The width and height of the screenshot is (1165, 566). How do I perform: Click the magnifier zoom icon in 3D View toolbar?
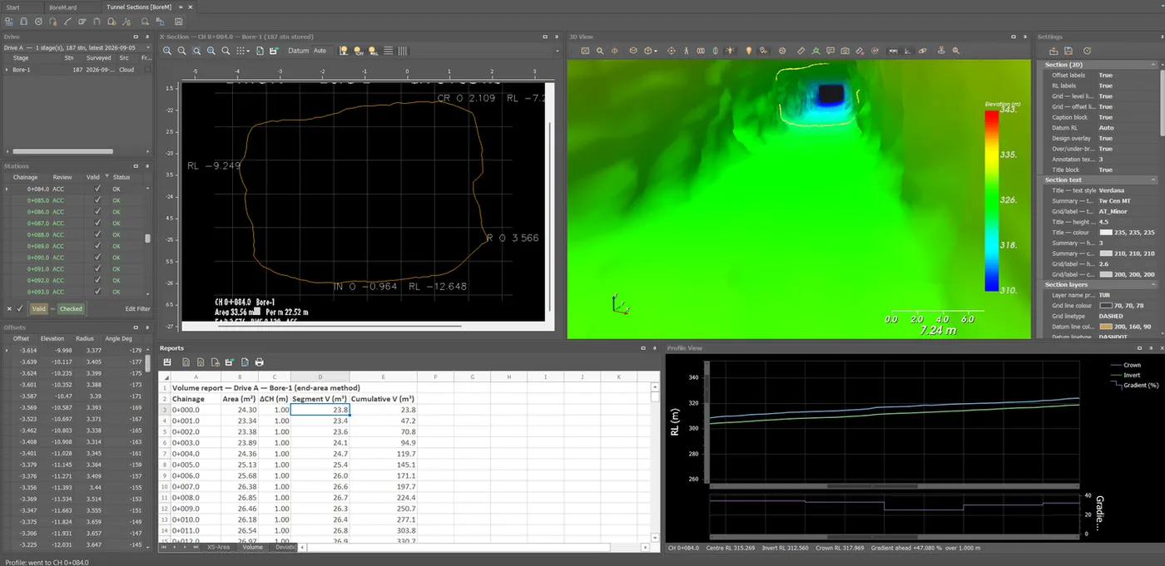click(x=600, y=51)
